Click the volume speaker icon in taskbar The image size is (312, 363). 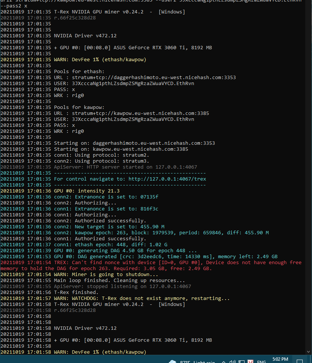coord(233,362)
